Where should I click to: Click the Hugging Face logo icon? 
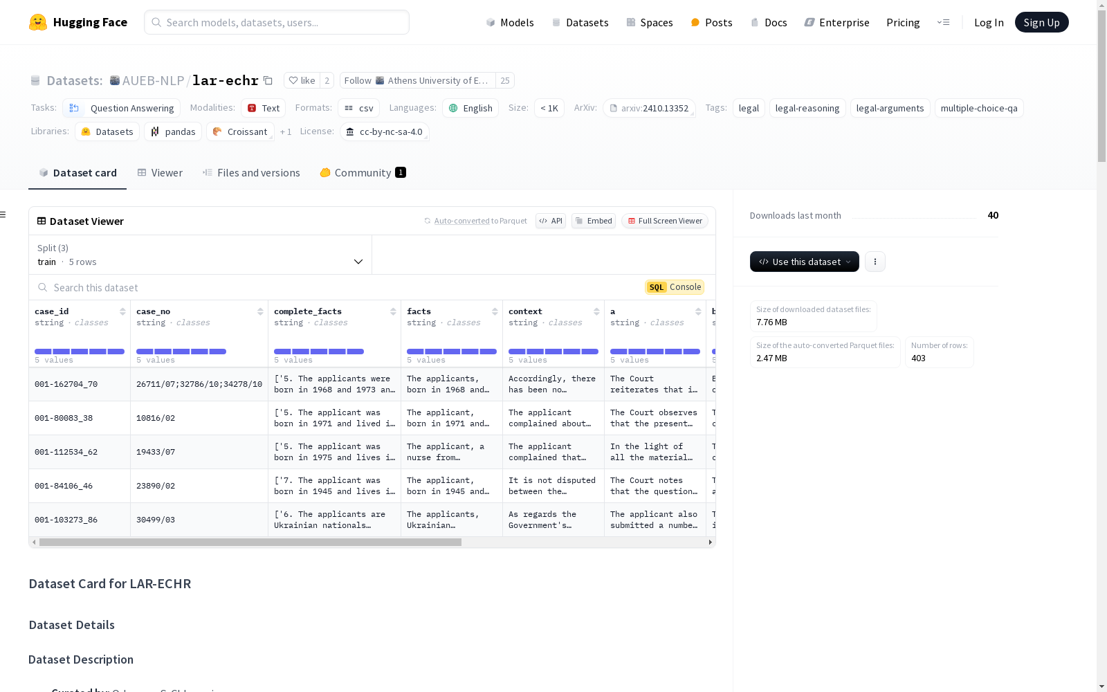coord(38,22)
